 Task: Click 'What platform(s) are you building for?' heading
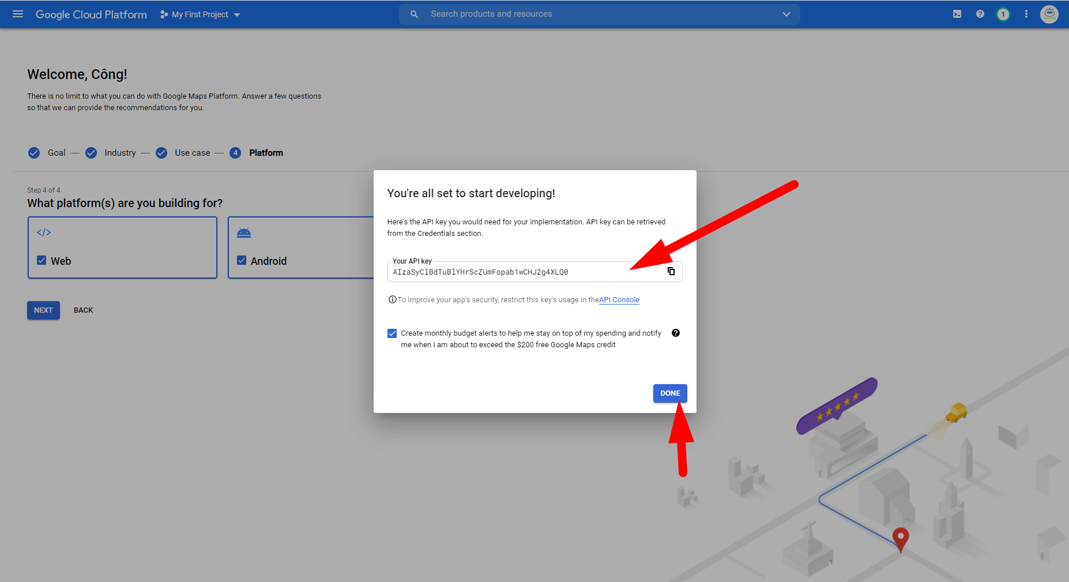tap(125, 203)
